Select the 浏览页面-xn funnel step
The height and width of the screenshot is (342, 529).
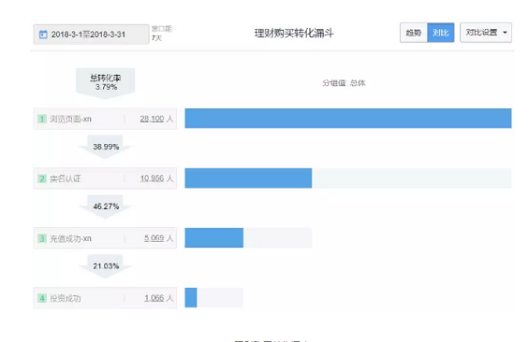105,119
